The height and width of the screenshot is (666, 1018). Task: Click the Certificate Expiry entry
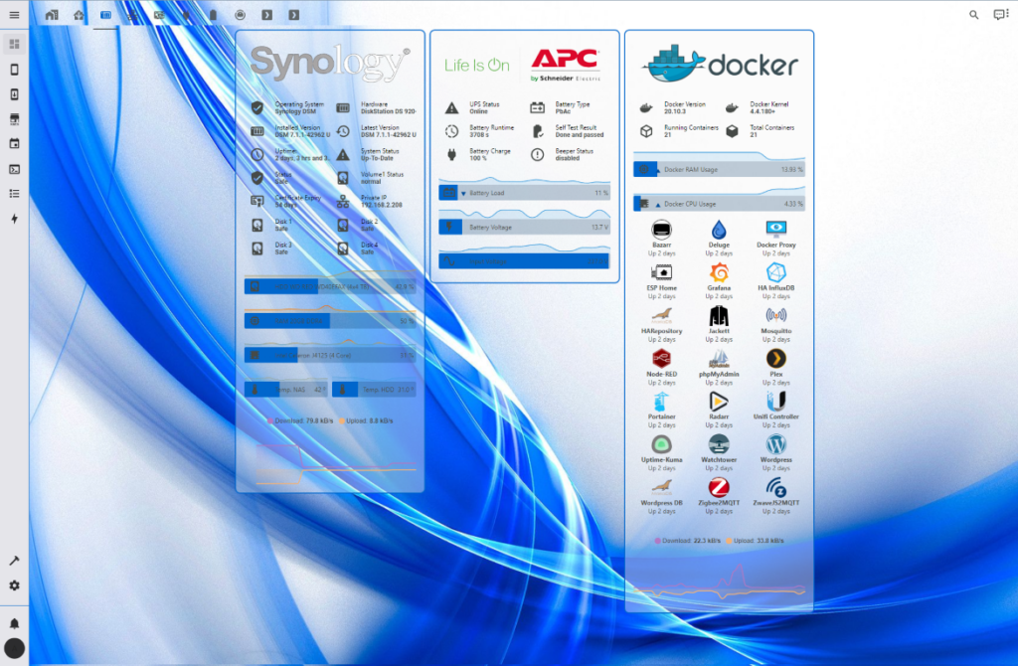[x=286, y=201]
